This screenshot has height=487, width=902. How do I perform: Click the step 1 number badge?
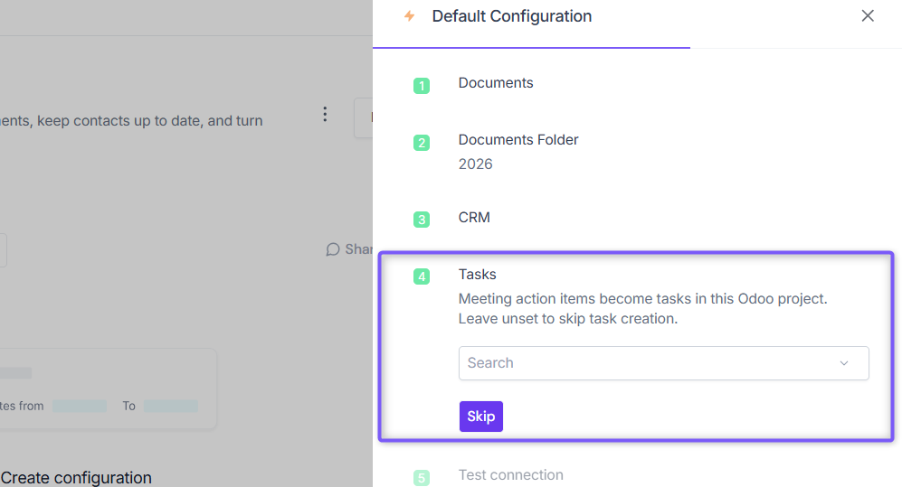(422, 86)
